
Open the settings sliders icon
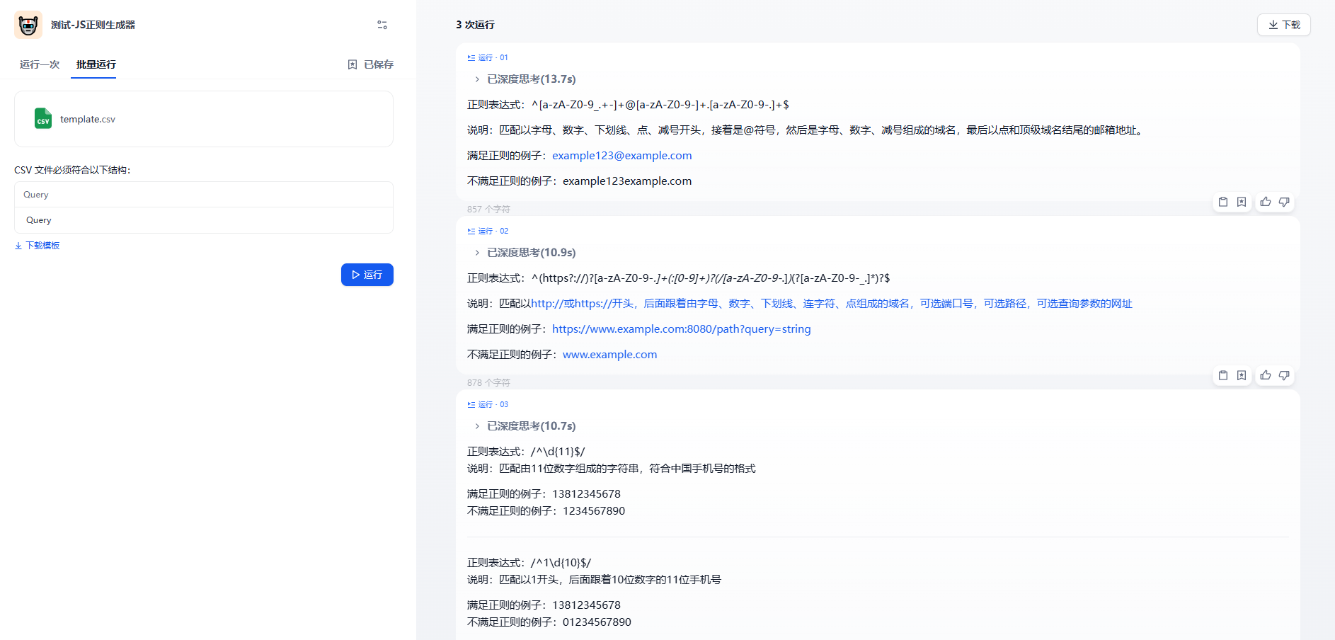click(x=382, y=25)
